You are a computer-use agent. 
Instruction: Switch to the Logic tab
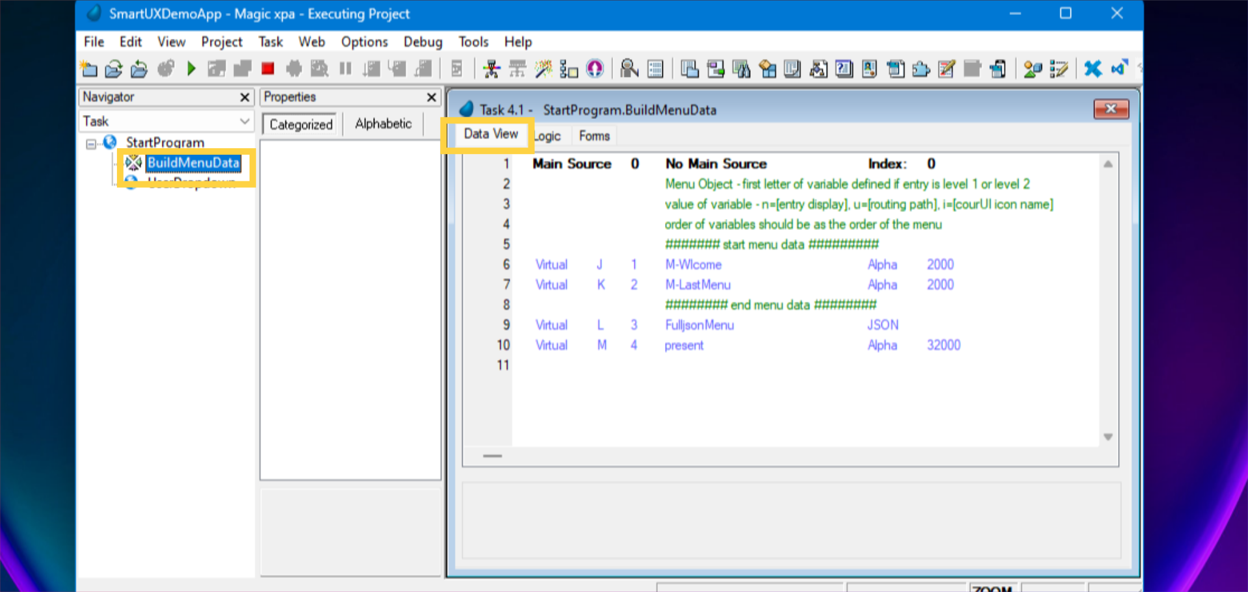click(548, 135)
